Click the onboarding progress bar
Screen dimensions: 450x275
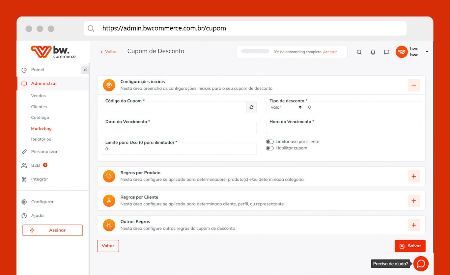[x=255, y=51]
